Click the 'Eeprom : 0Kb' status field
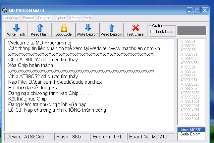 coord(108,137)
